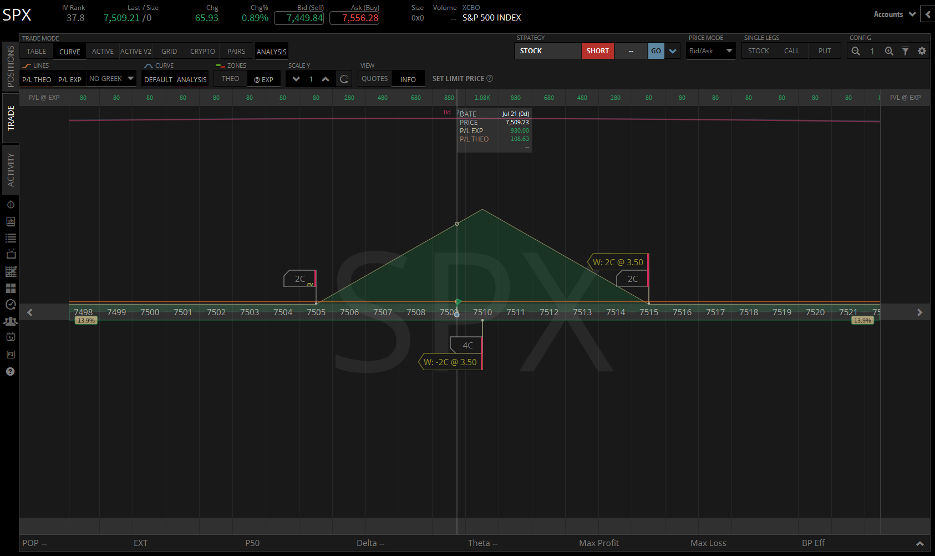Toggle DEFAULT curve mode

(x=158, y=79)
